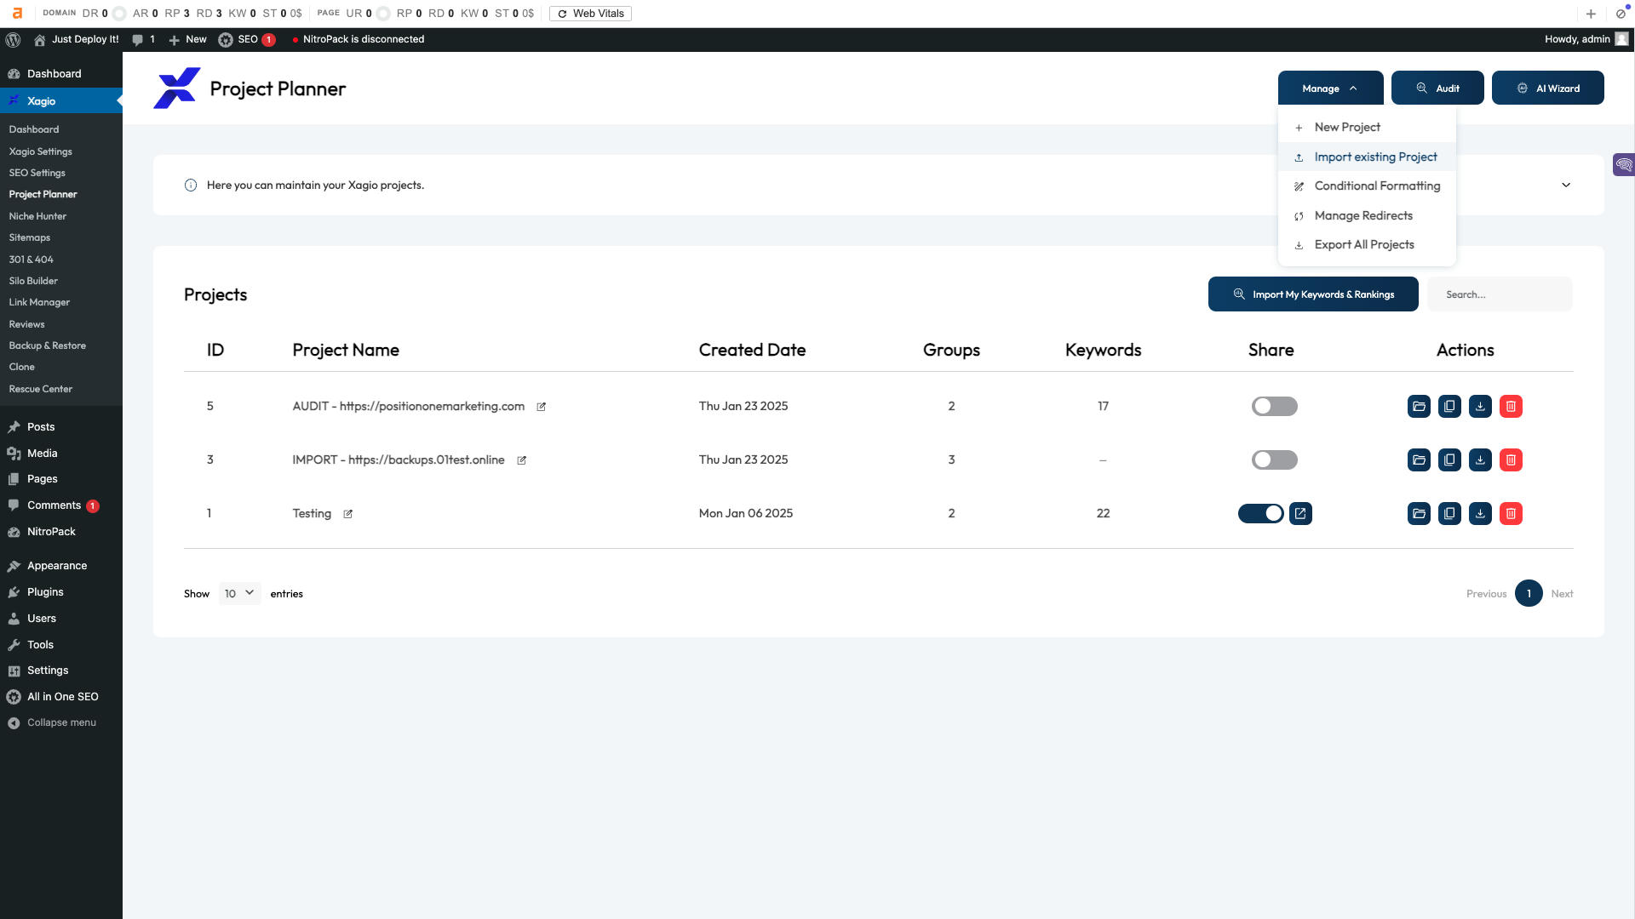Image resolution: width=1635 pixels, height=919 pixels.
Task: Sort table by ID column header
Action: click(x=215, y=351)
